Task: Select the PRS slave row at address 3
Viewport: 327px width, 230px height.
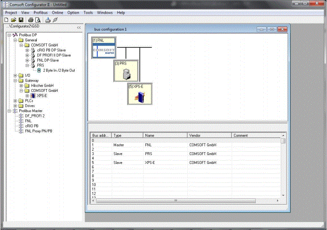Action: pos(185,154)
